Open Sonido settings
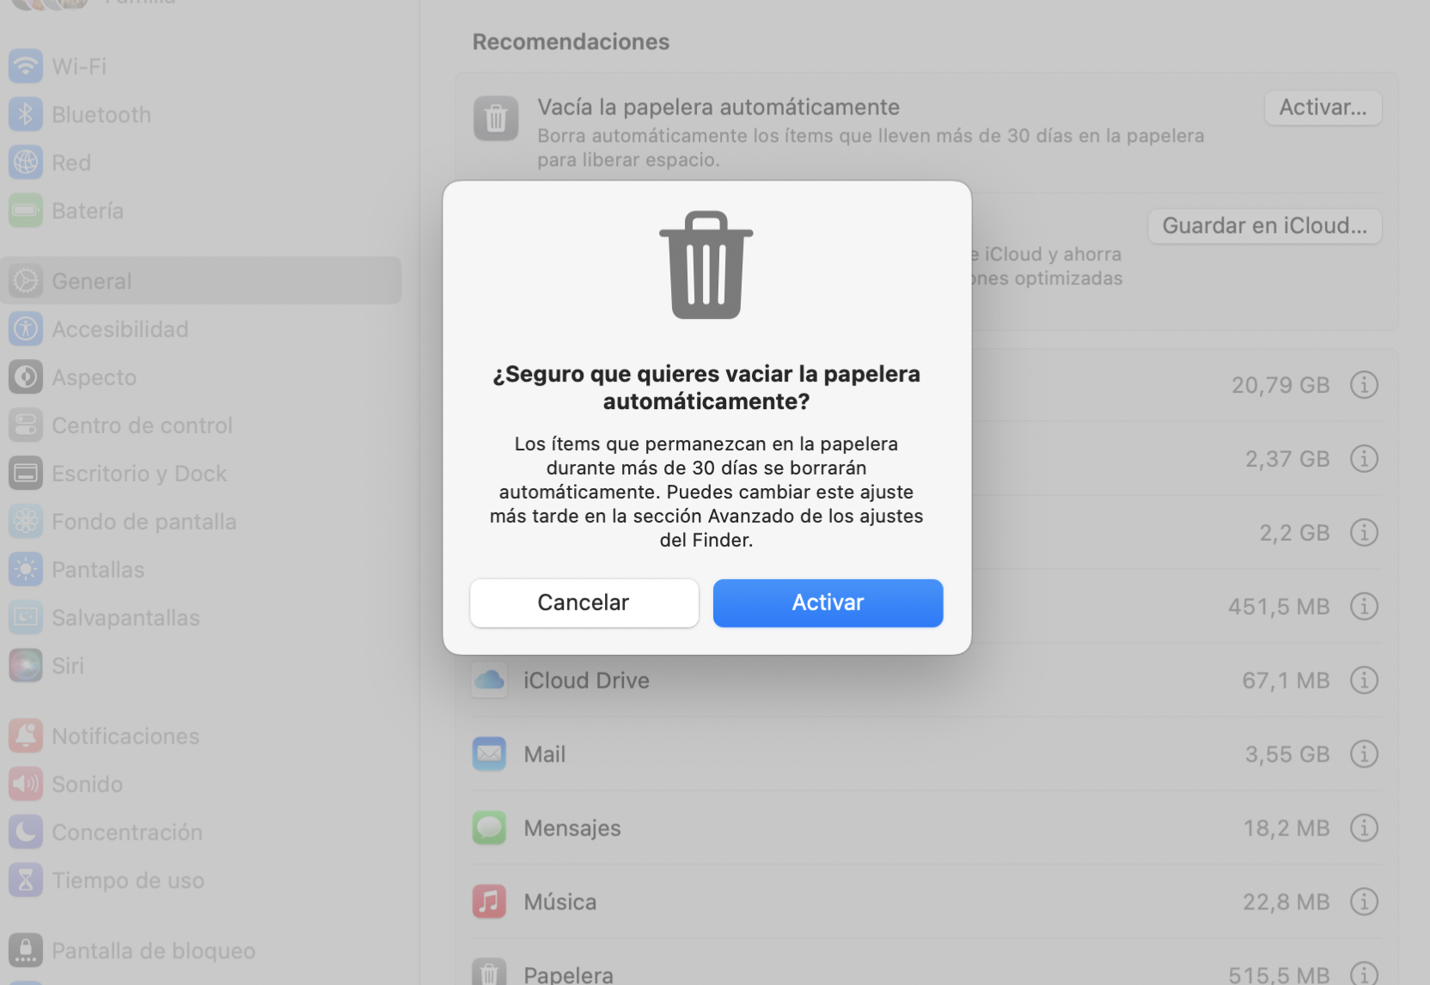Screen dimensions: 1430x985 tap(88, 784)
